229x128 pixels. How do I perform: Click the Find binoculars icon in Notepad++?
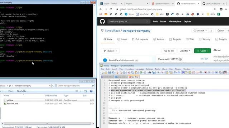[150, 73]
